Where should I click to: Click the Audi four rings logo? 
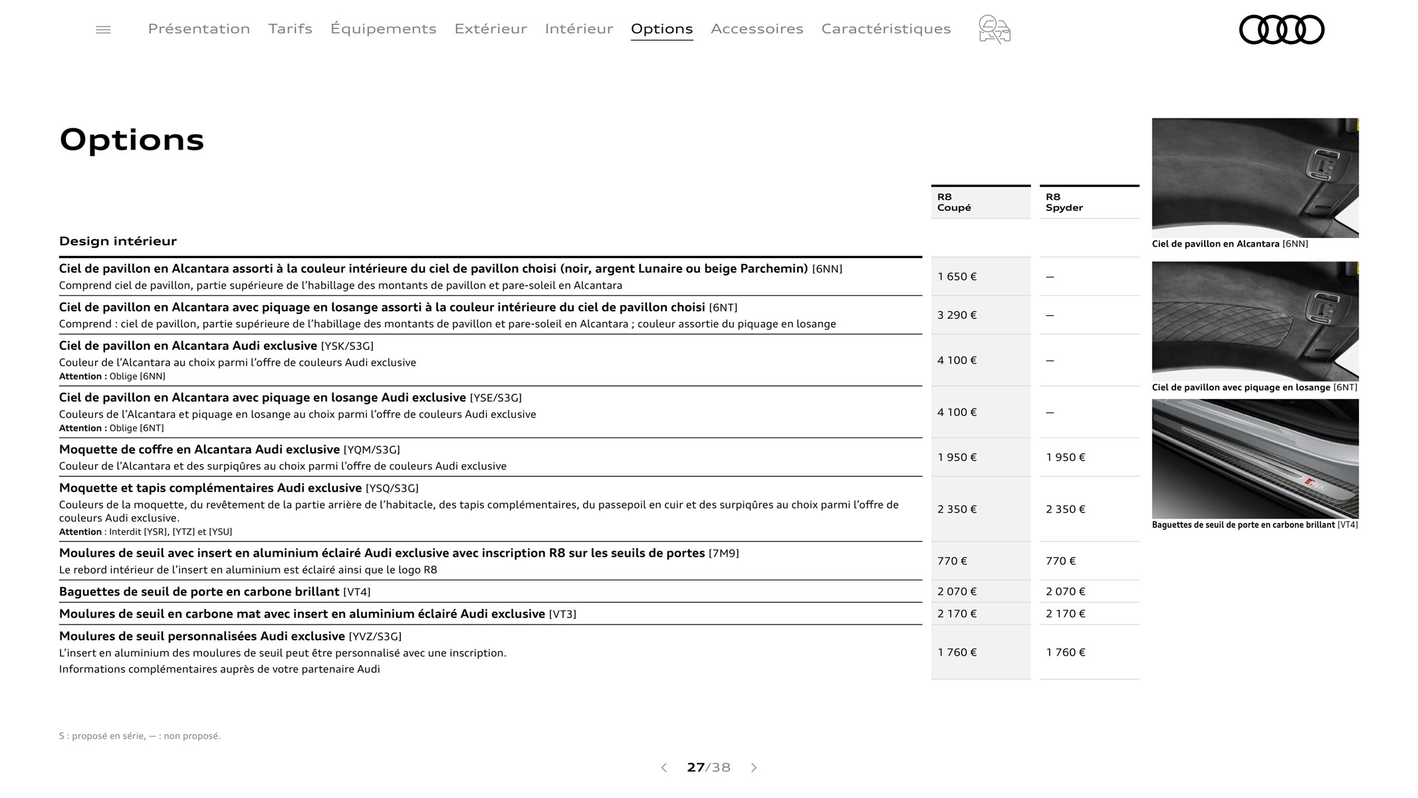point(1281,30)
